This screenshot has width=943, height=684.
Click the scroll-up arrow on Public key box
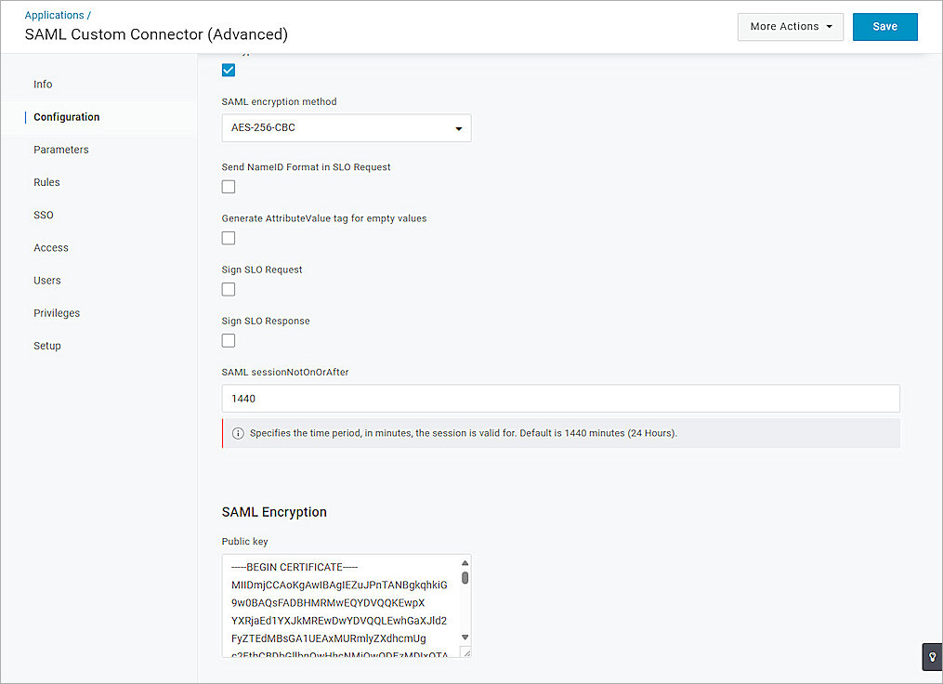tap(465, 561)
